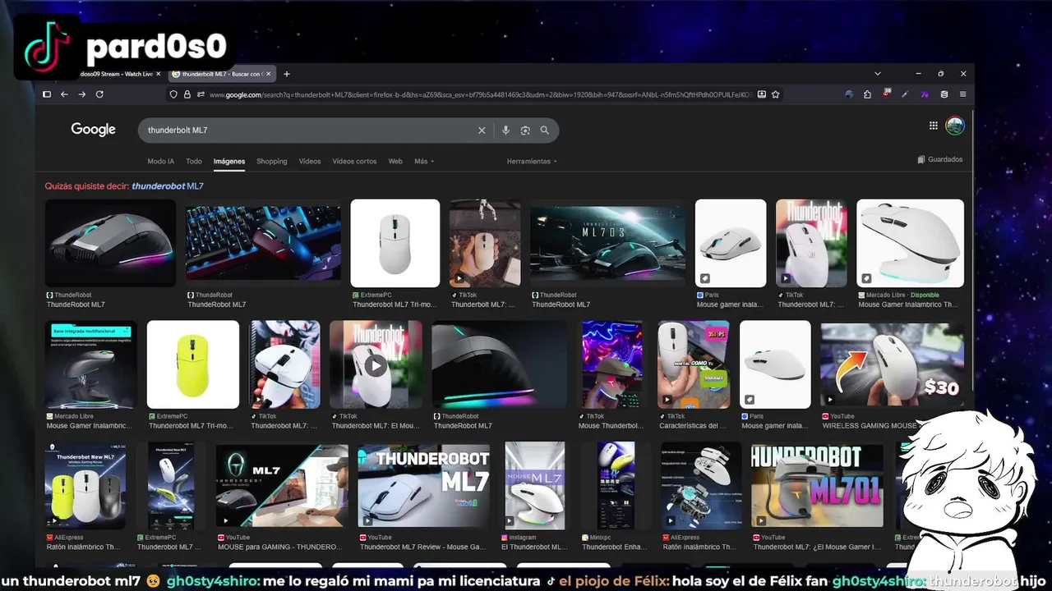Image resolution: width=1052 pixels, height=591 pixels.
Task: Open the 'THUNDEROBOT ML701' YouTube thumbnail
Action: point(817,486)
